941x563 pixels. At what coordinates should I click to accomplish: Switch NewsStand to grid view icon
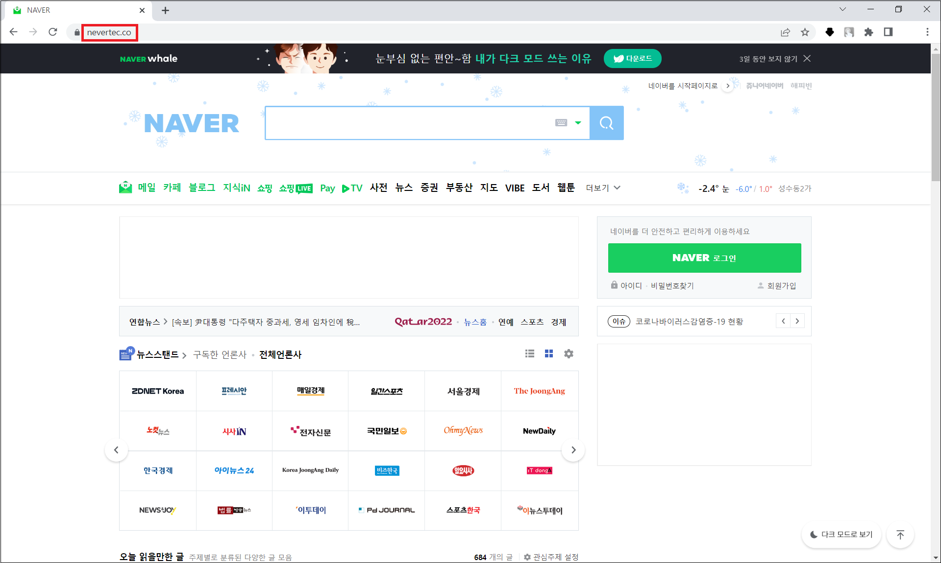549,353
